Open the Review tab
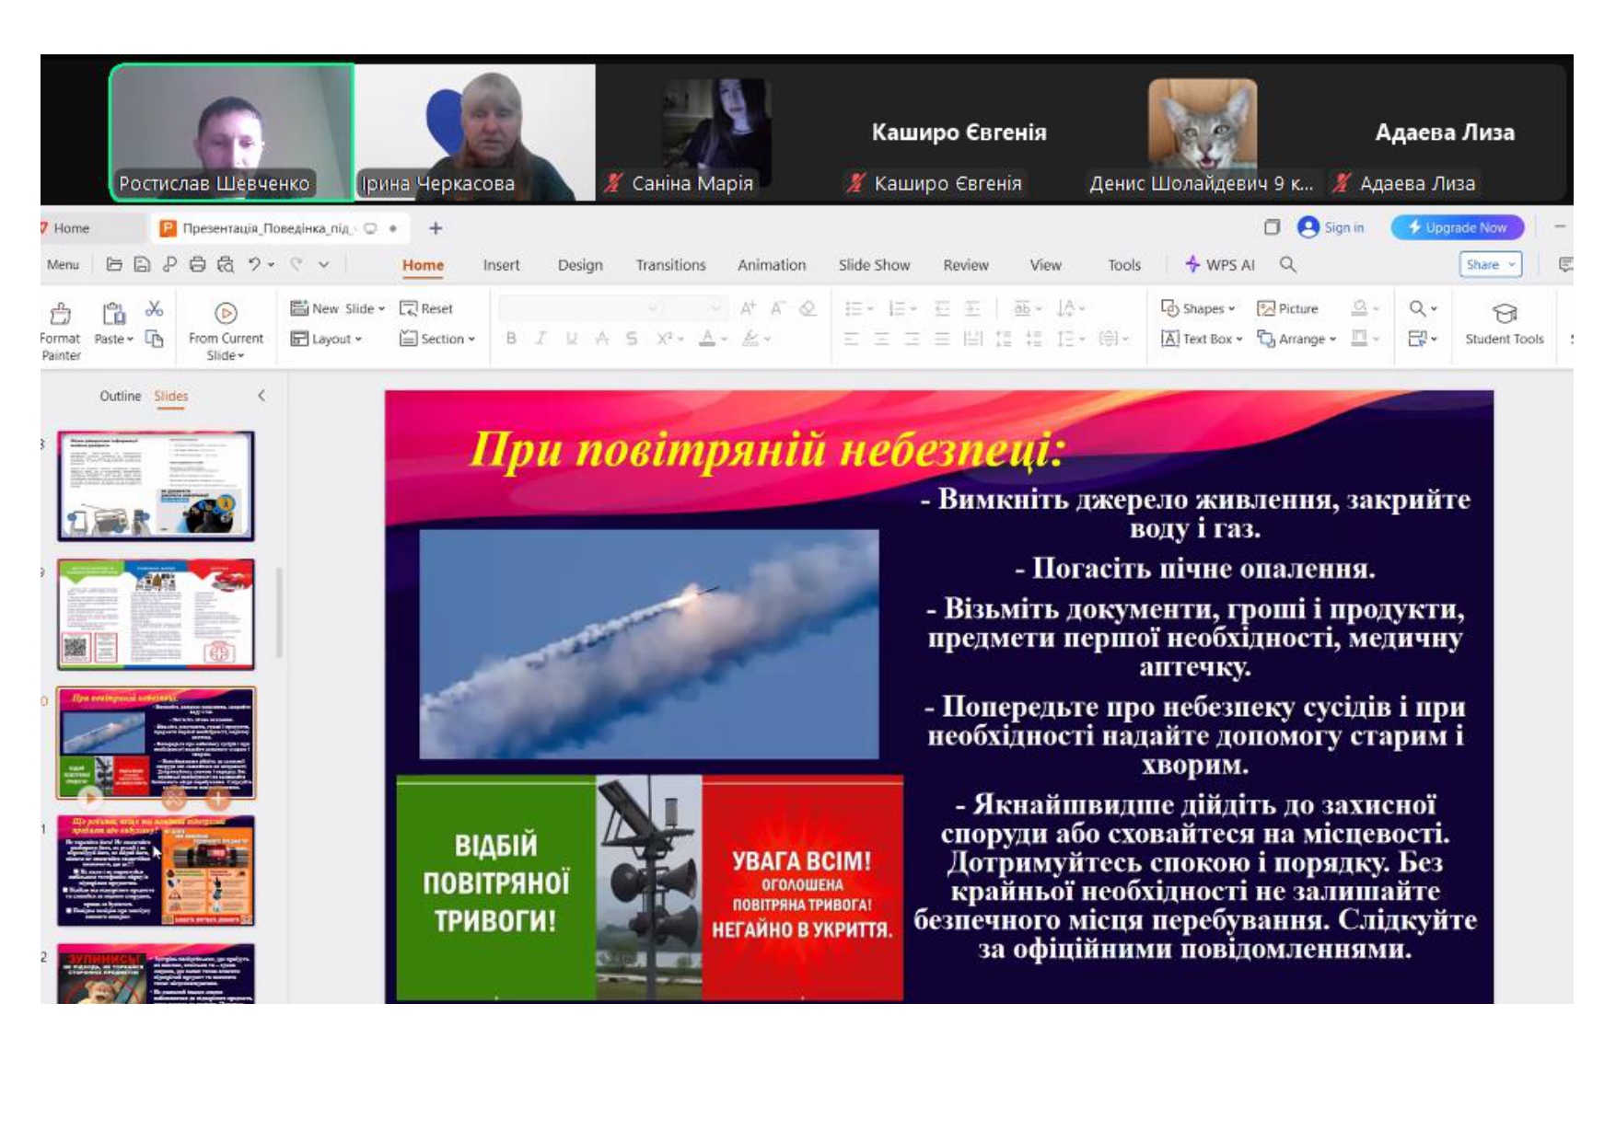 (x=966, y=265)
